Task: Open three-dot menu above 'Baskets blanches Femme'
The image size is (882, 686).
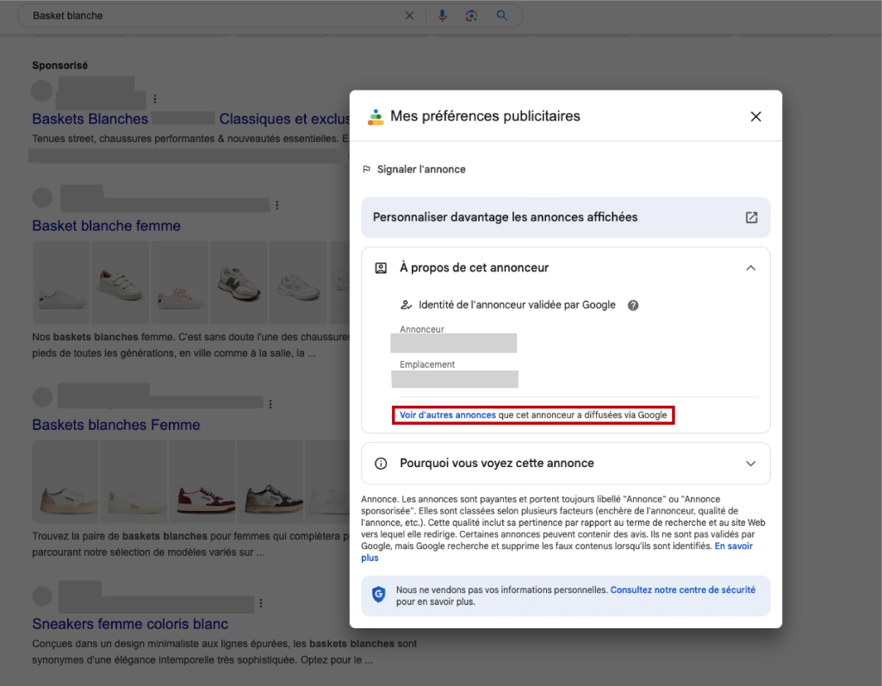Action: [270, 404]
